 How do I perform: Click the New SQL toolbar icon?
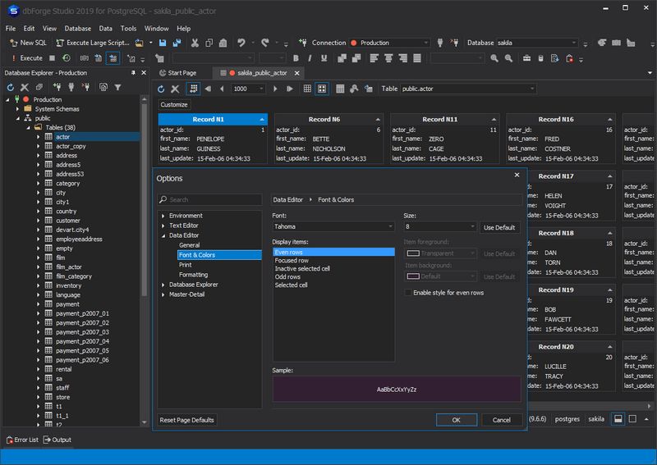coord(13,43)
